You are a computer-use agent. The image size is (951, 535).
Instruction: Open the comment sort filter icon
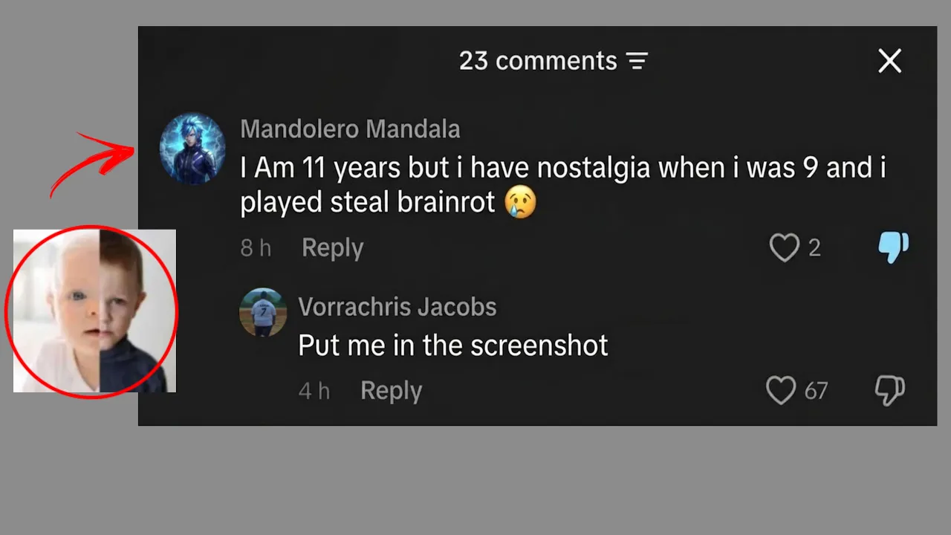[637, 61]
